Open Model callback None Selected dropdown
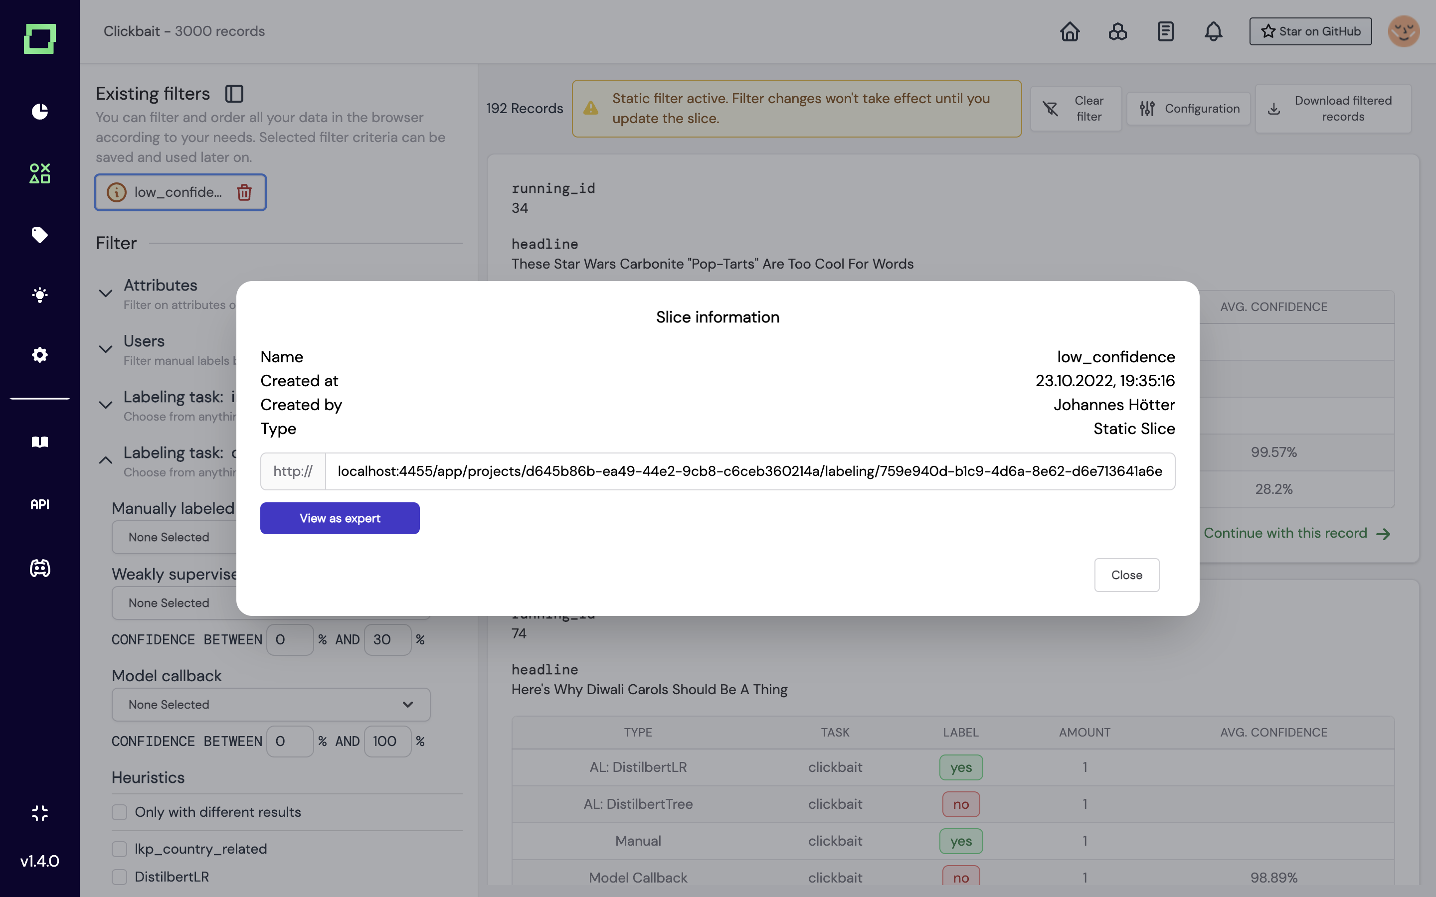 (x=271, y=704)
